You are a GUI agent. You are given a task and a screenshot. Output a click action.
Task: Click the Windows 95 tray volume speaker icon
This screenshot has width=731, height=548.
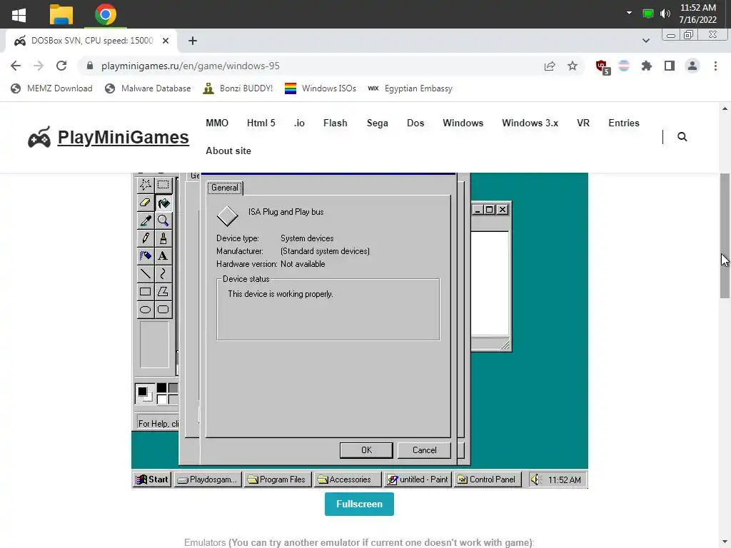[x=535, y=479]
